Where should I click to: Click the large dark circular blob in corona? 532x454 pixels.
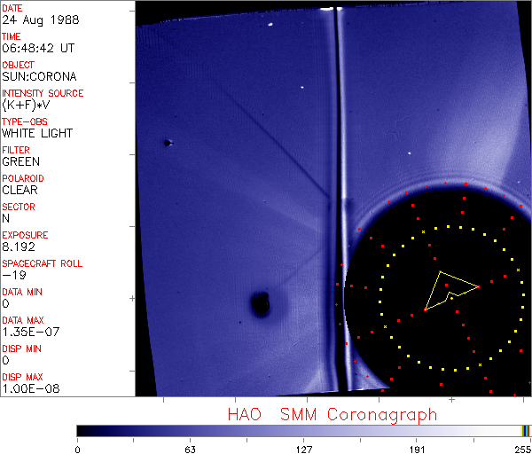point(260,305)
